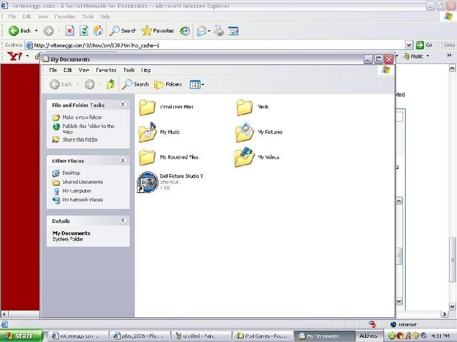Image resolution: width=457 pixels, height=342 pixels.
Task: Go to Desktop in Other Places
Action: 66,173
